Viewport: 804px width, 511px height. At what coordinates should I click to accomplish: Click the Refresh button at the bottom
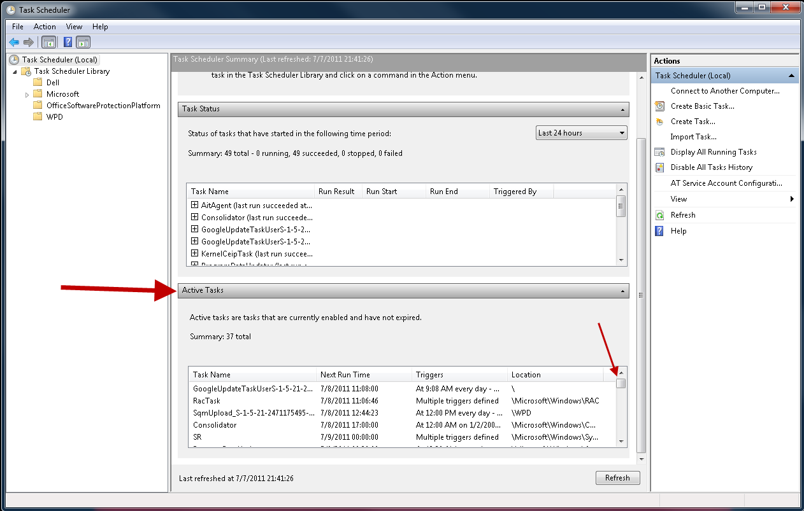(617, 478)
